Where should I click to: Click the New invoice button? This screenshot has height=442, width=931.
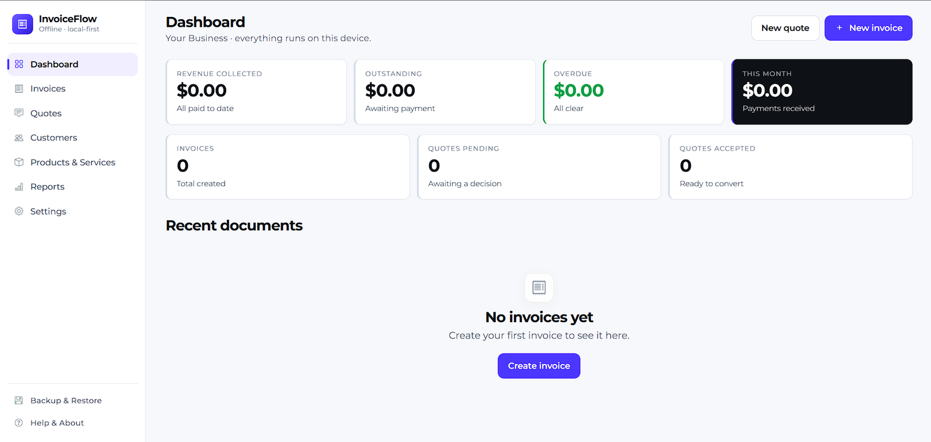tap(868, 28)
